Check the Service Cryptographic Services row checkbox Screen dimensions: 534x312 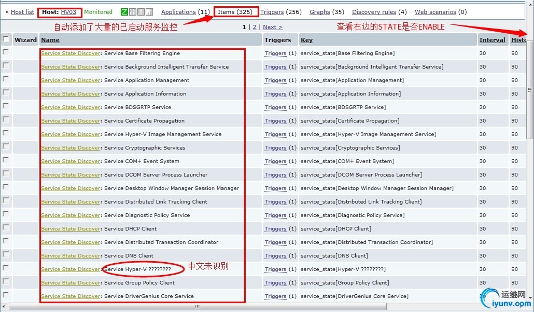pos(6,146)
